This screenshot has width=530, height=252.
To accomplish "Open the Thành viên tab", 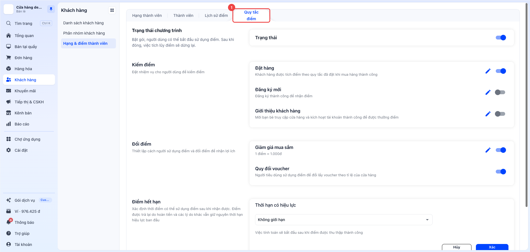I will click(x=183, y=15).
